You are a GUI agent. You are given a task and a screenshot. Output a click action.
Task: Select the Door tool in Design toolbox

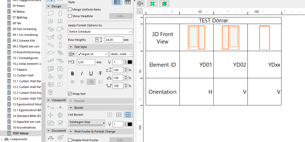click(x=60, y=13)
